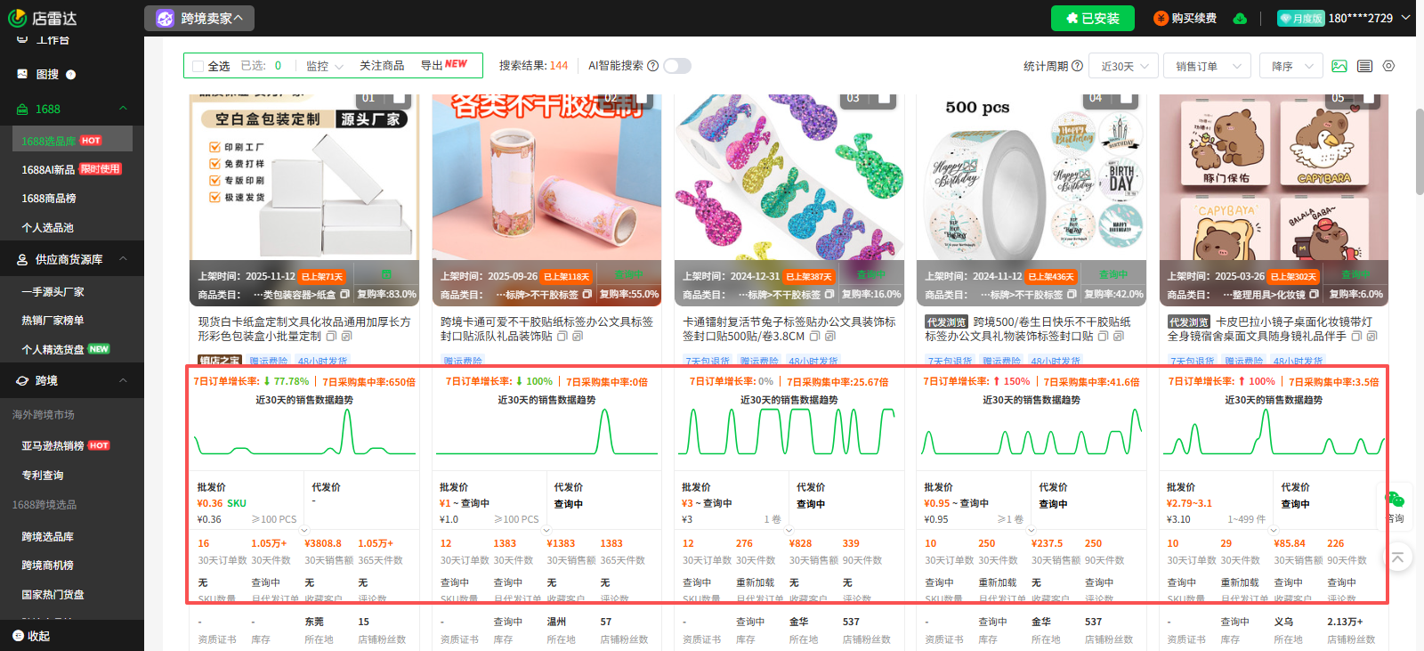
Task: Open 1688商品榜 in the sidebar
Action: 49,199
